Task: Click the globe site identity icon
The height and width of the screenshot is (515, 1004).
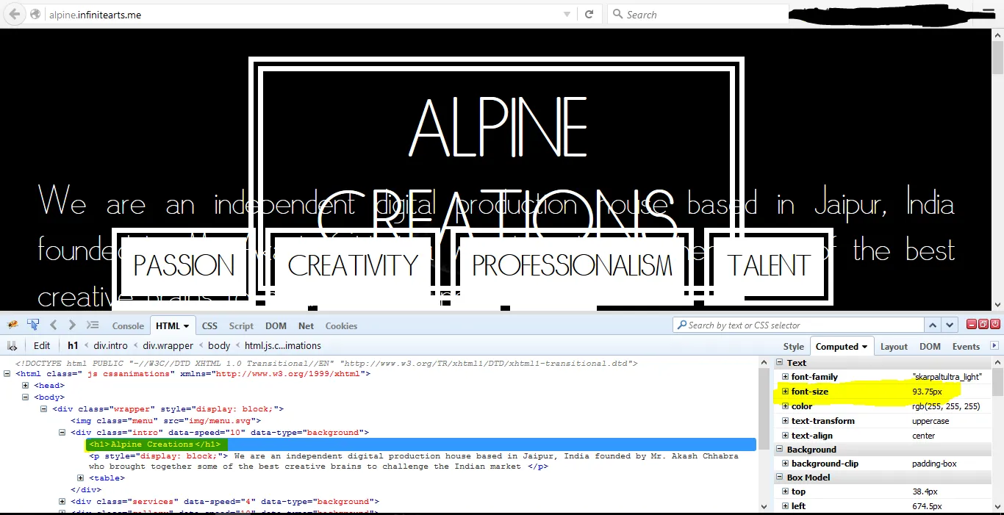Action: [35, 14]
